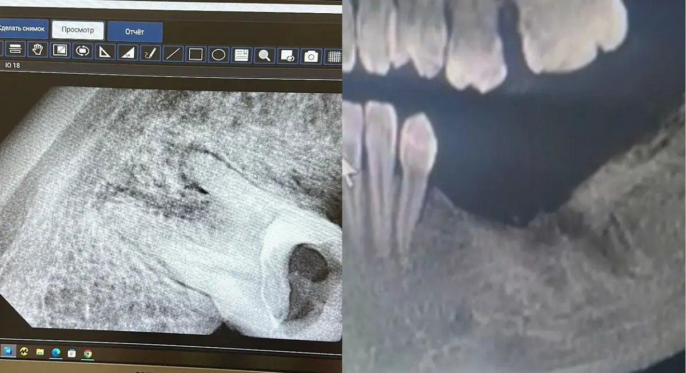Click the invert/contrast image icon
Screen dimensions: 686x373
pyautogui.click(x=60, y=51)
